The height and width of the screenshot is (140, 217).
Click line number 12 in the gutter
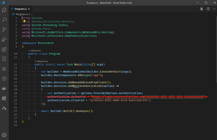[15, 64]
